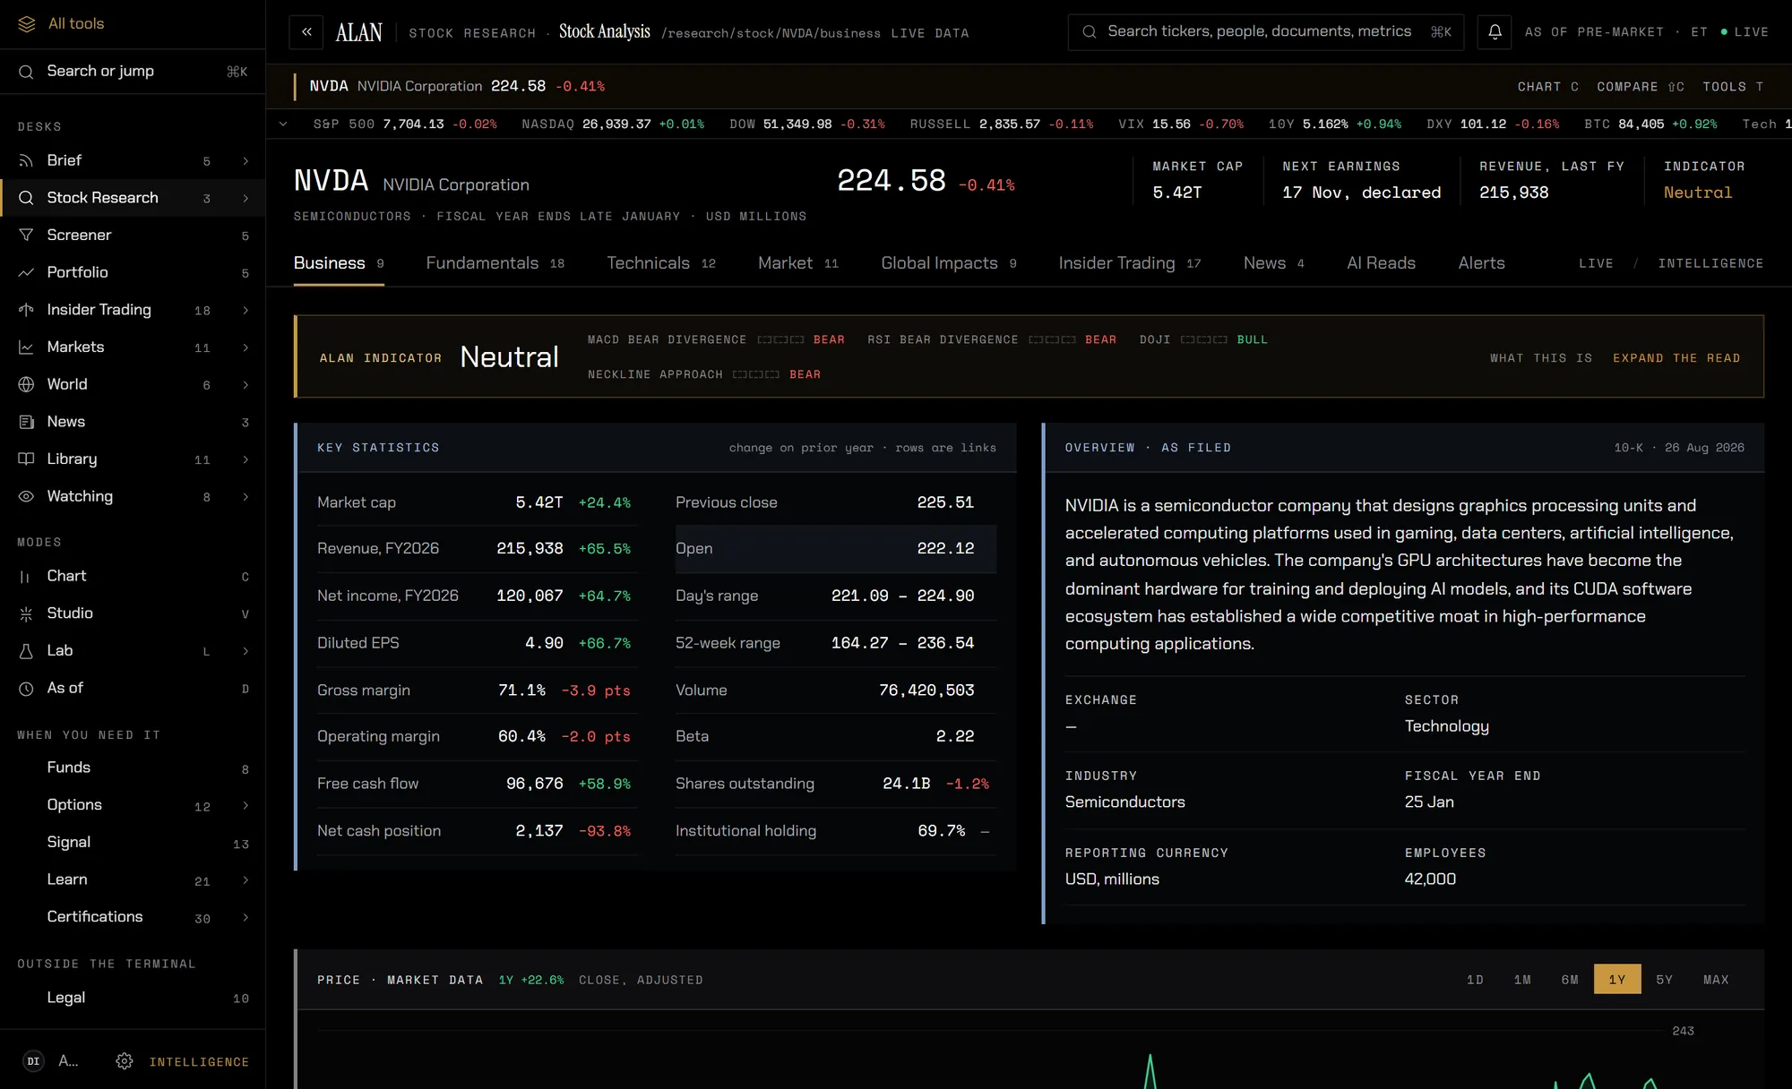Click the Watching eye icon
The width and height of the screenshot is (1792, 1089).
pyautogui.click(x=27, y=496)
